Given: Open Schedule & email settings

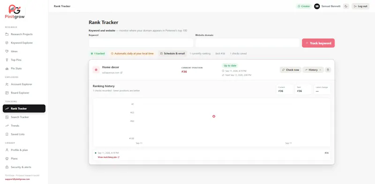Looking at the screenshot, I should 172,54.
